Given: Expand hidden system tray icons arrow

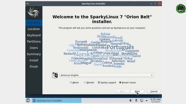Looking at the screenshot, I should click(147, 101).
